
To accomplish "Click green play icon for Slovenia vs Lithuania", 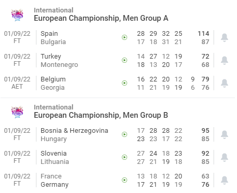I will click(x=124, y=157).
